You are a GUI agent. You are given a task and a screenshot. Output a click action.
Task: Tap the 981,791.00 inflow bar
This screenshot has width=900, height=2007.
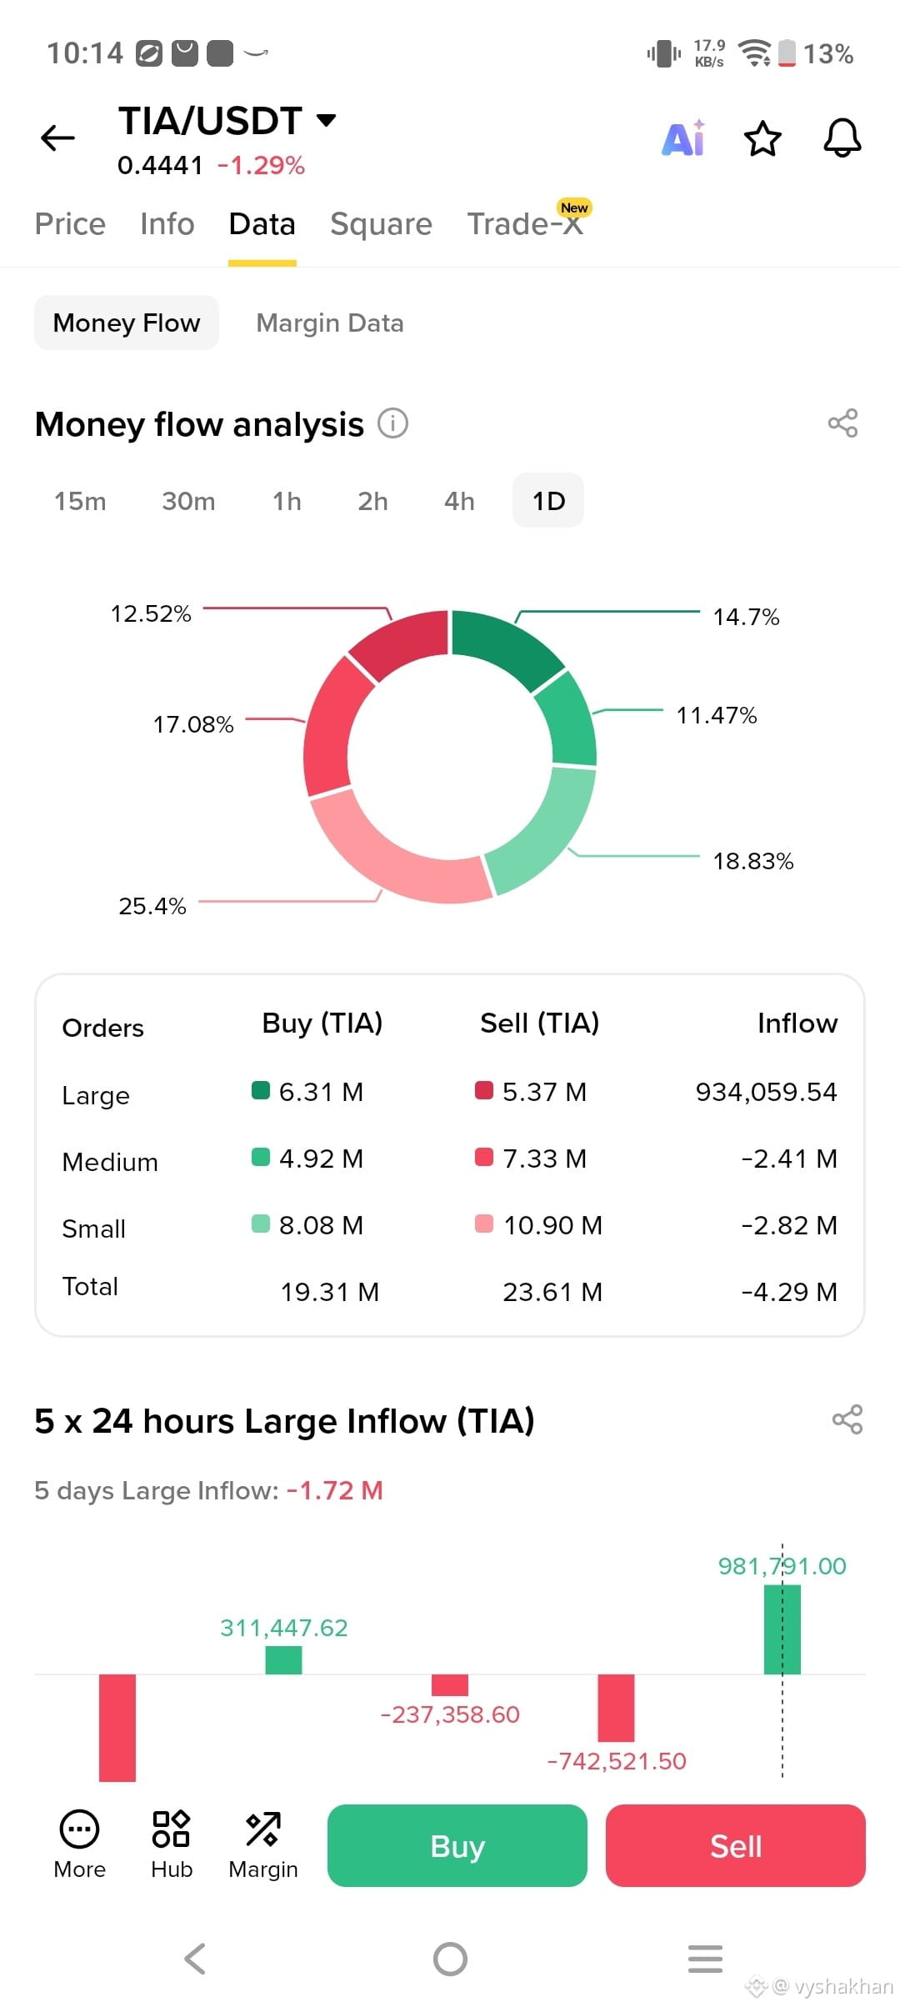pyautogui.click(x=782, y=1629)
